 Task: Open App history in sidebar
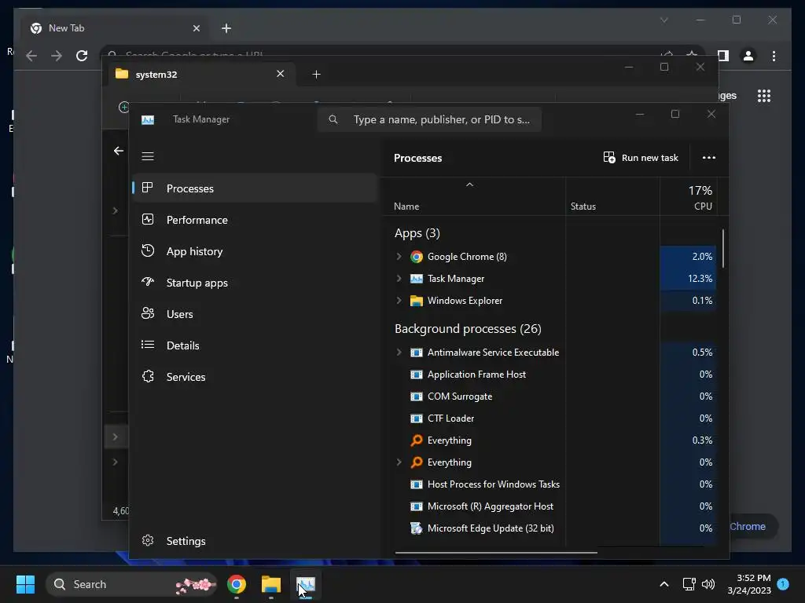click(194, 251)
